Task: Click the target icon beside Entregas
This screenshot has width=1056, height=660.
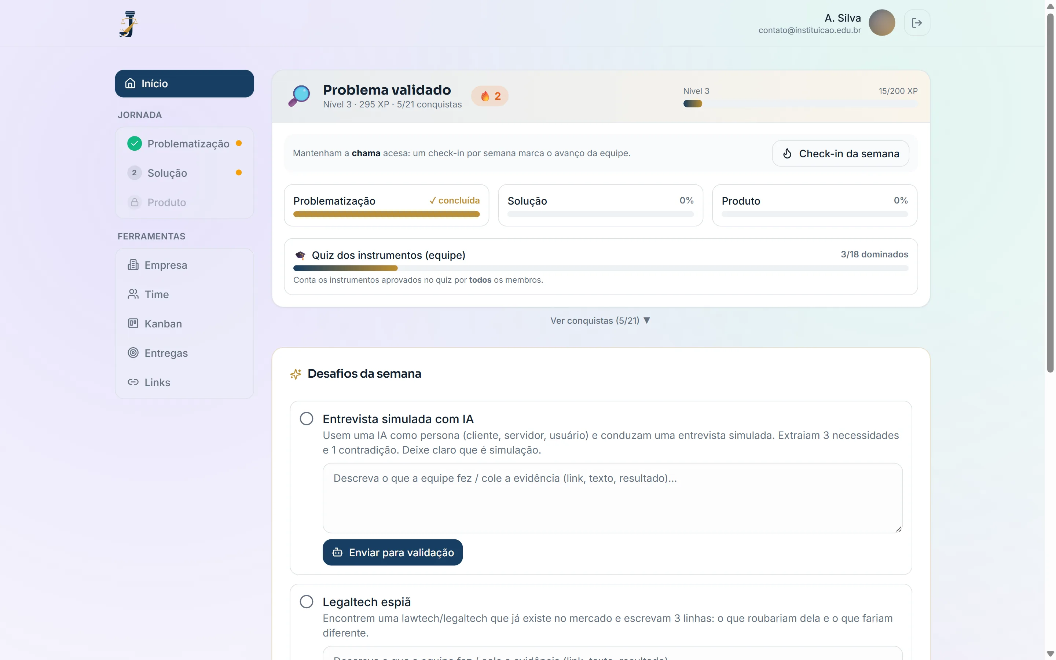Action: coord(133,353)
